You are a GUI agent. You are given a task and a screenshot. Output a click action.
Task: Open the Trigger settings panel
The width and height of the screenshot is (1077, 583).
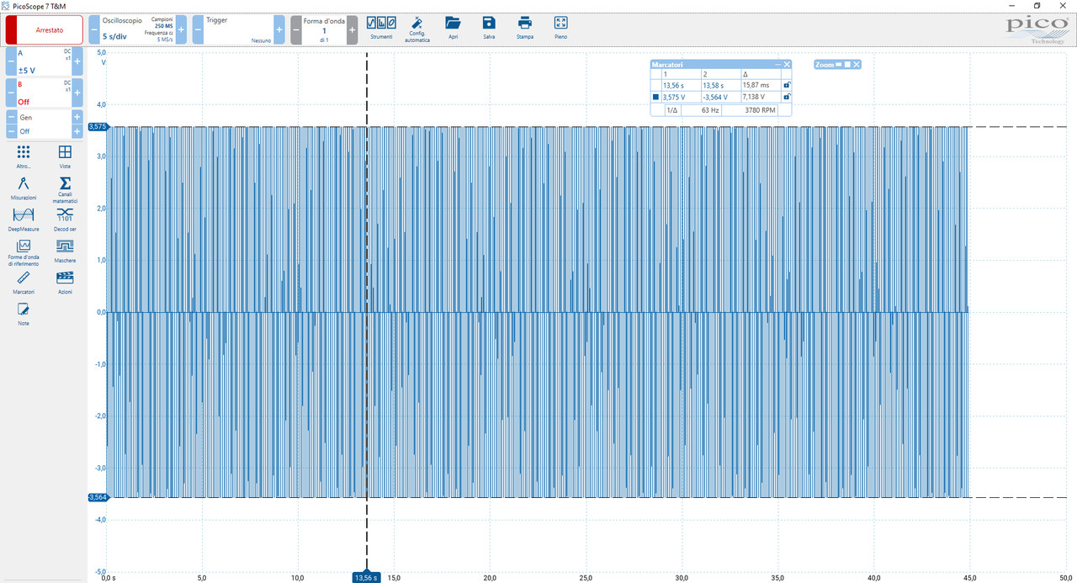pyautogui.click(x=238, y=29)
